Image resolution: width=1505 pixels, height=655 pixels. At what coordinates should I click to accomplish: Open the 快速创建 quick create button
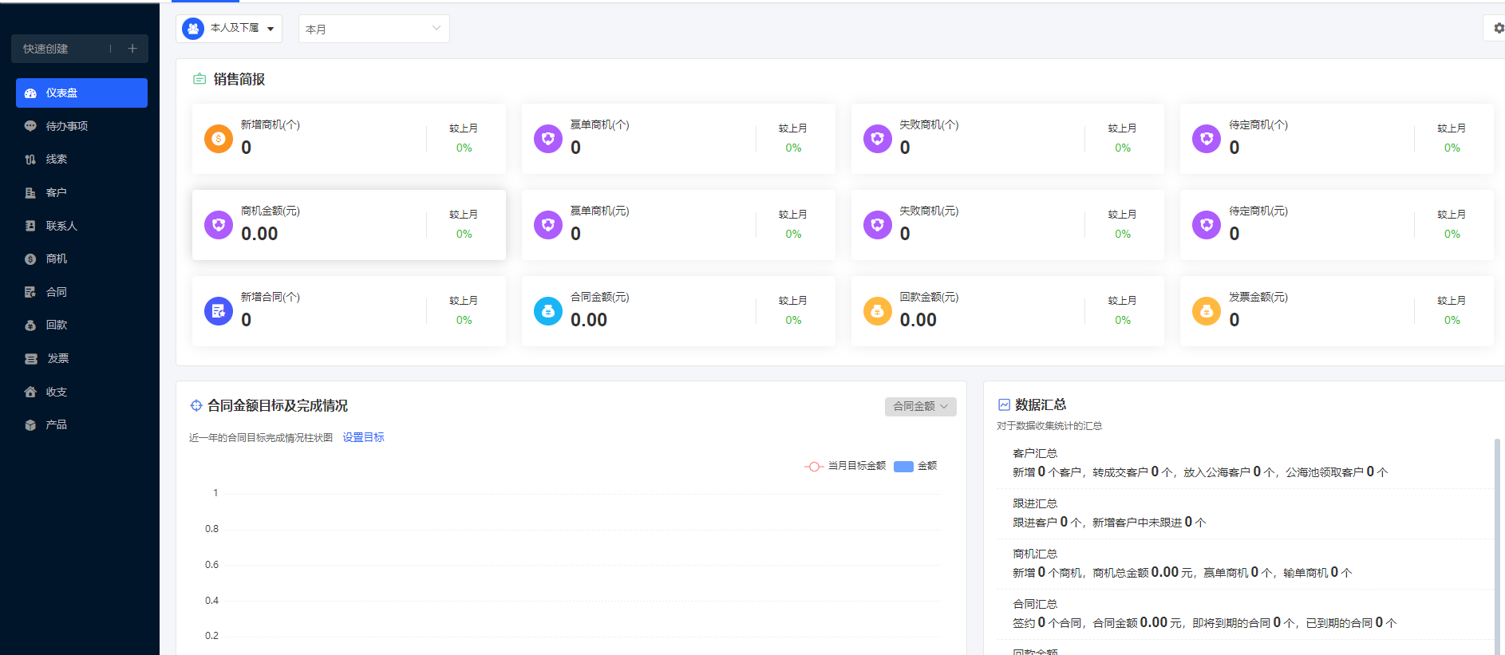[x=80, y=49]
